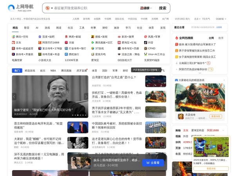Open the 爱淘宝•红包 site icon

(119, 43)
